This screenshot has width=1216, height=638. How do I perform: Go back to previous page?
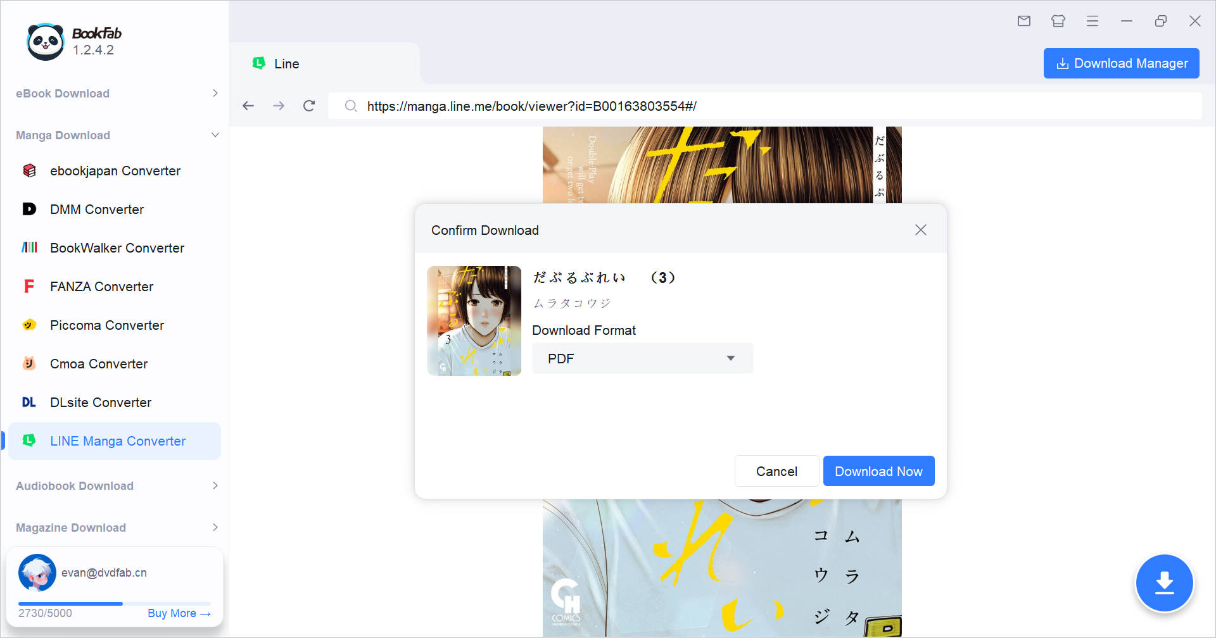tap(248, 106)
